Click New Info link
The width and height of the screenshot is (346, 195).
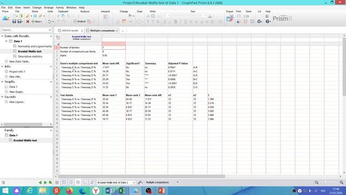[x=15, y=76]
